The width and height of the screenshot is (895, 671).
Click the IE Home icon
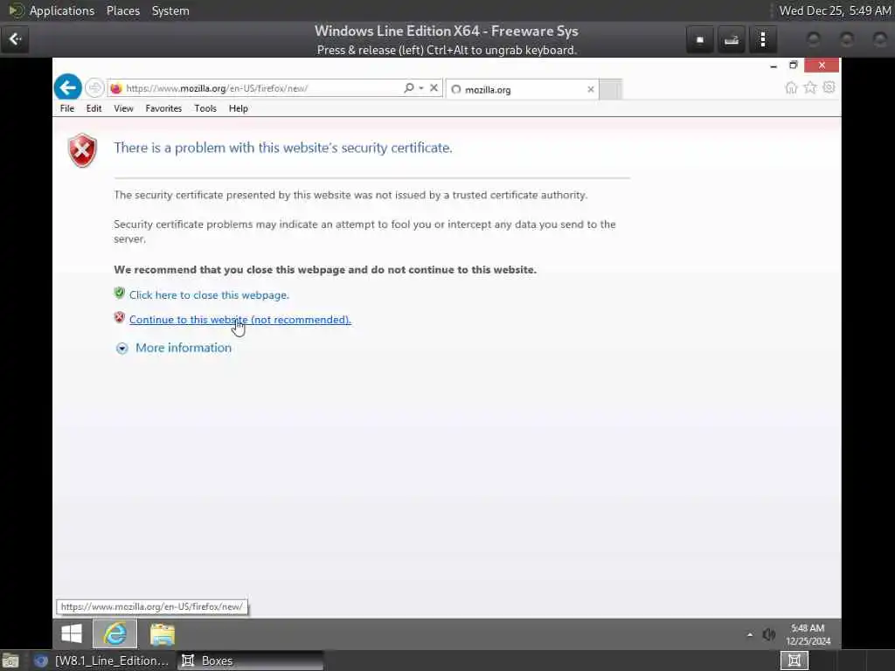[791, 87]
